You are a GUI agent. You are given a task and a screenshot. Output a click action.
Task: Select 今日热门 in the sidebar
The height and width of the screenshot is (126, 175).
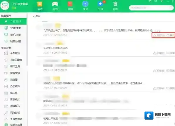pos(13,21)
